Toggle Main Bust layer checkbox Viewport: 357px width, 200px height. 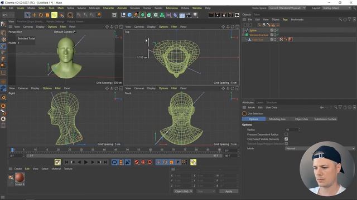pyautogui.click(x=272, y=39)
